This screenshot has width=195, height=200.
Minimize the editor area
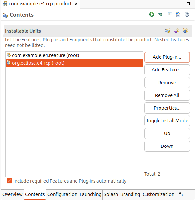[x=179, y=2]
